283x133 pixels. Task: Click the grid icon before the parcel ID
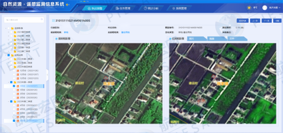coord(53,20)
